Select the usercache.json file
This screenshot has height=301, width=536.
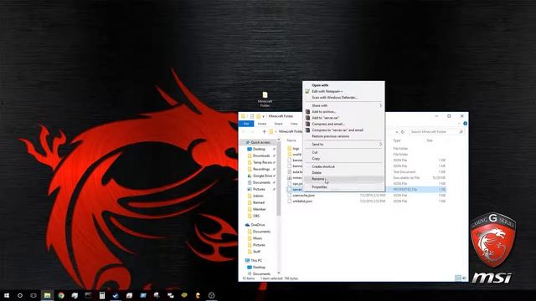coord(301,196)
